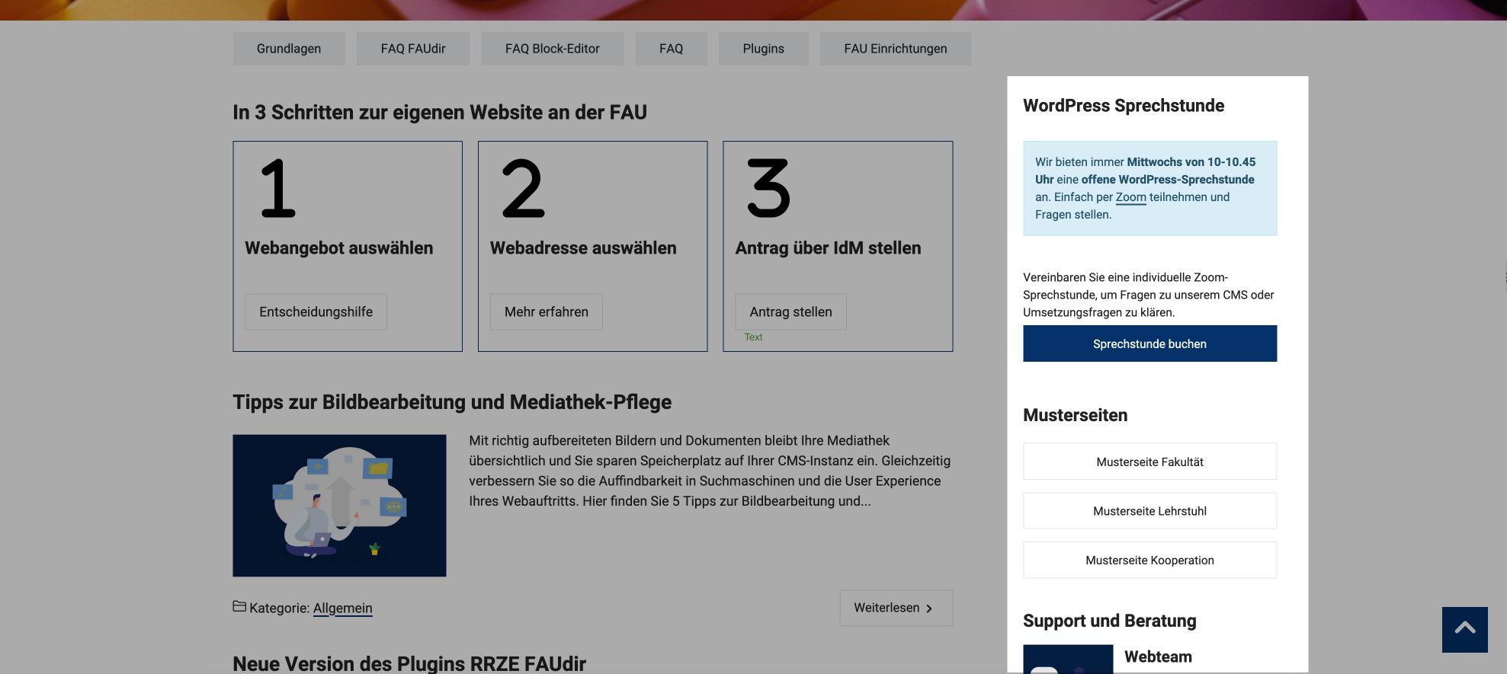Go to the Plugins tab

point(763,49)
